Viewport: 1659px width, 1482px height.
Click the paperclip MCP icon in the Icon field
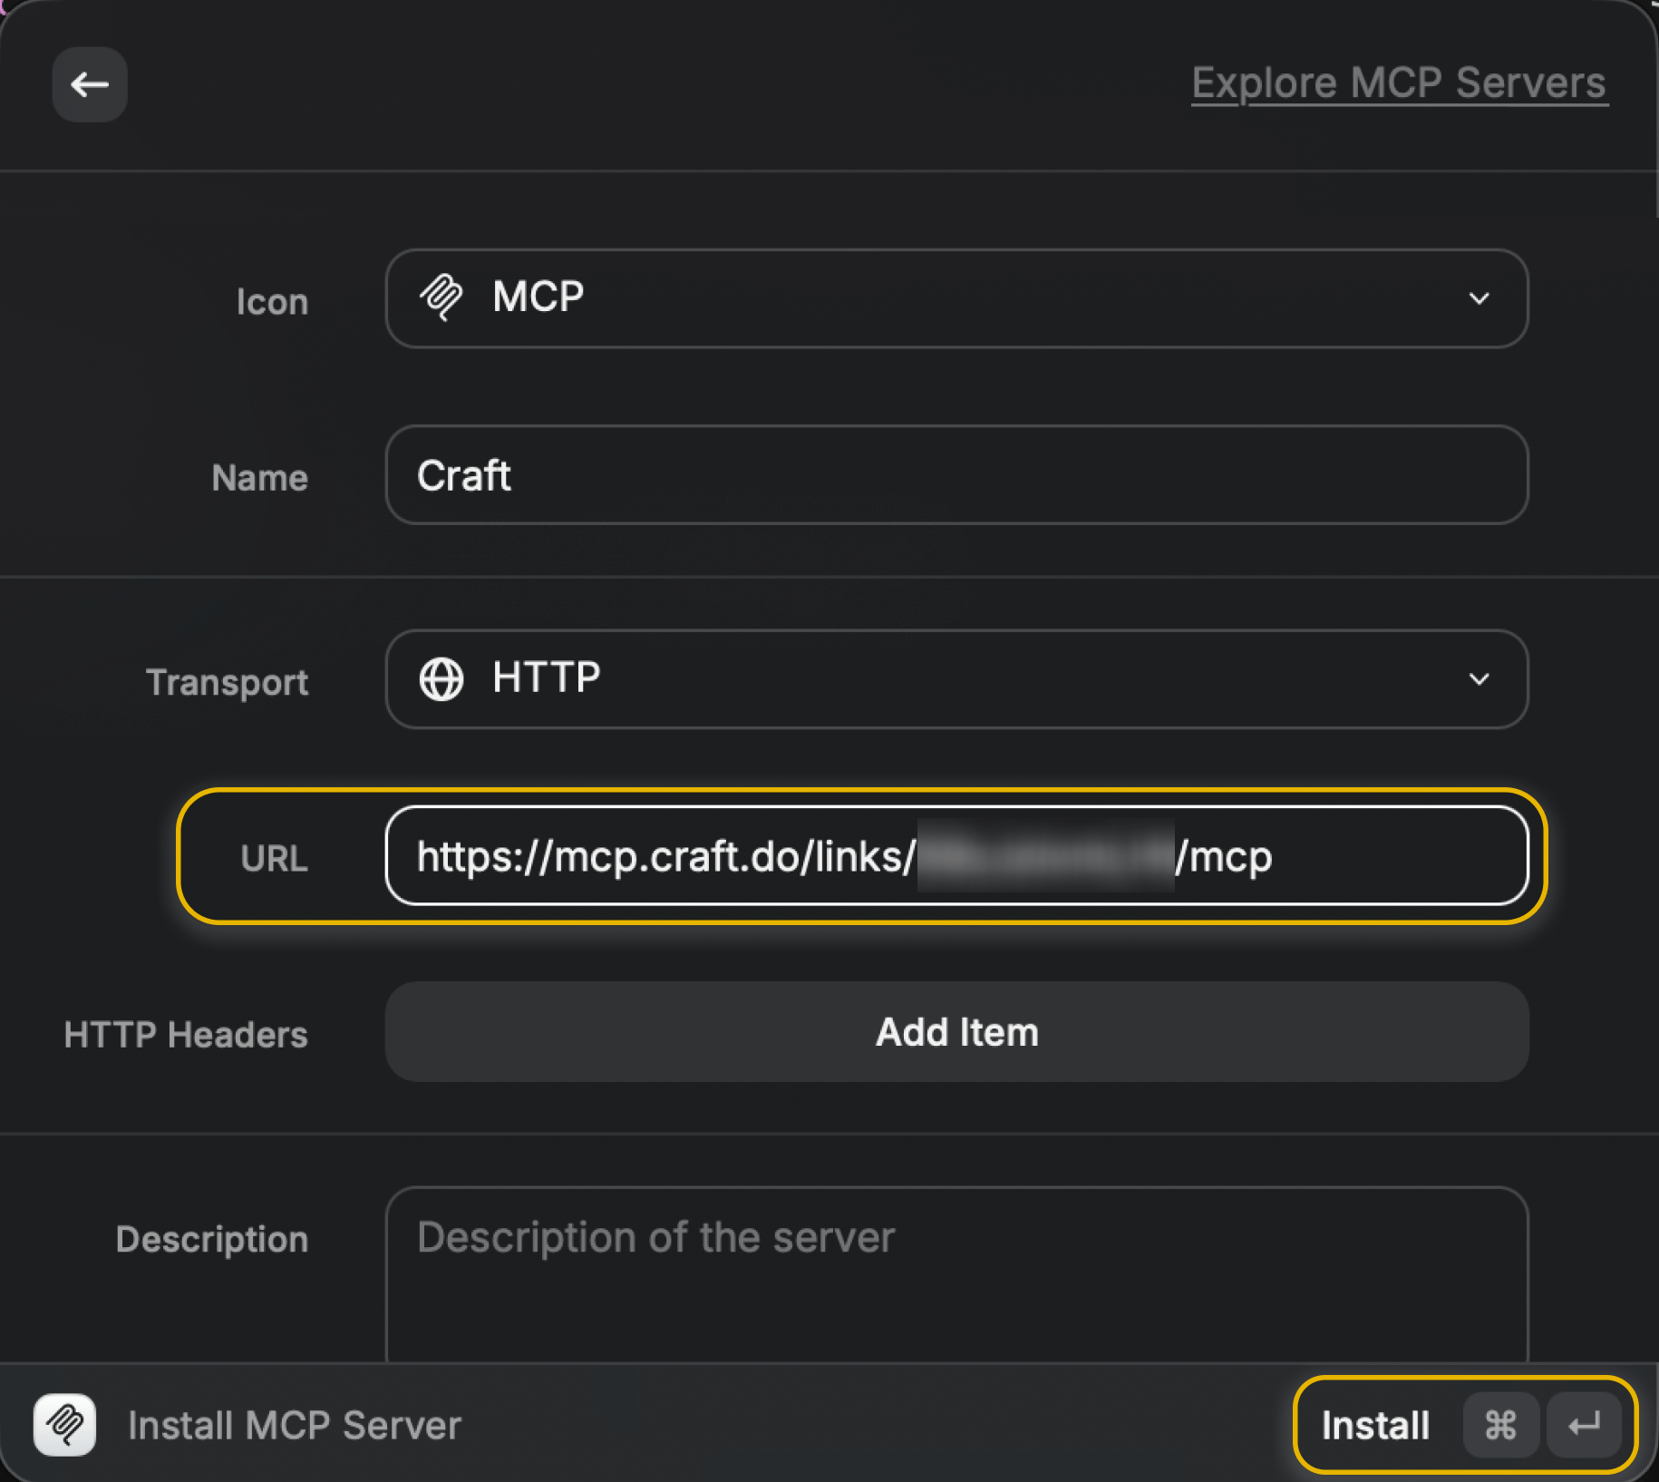[x=441, y=297]
